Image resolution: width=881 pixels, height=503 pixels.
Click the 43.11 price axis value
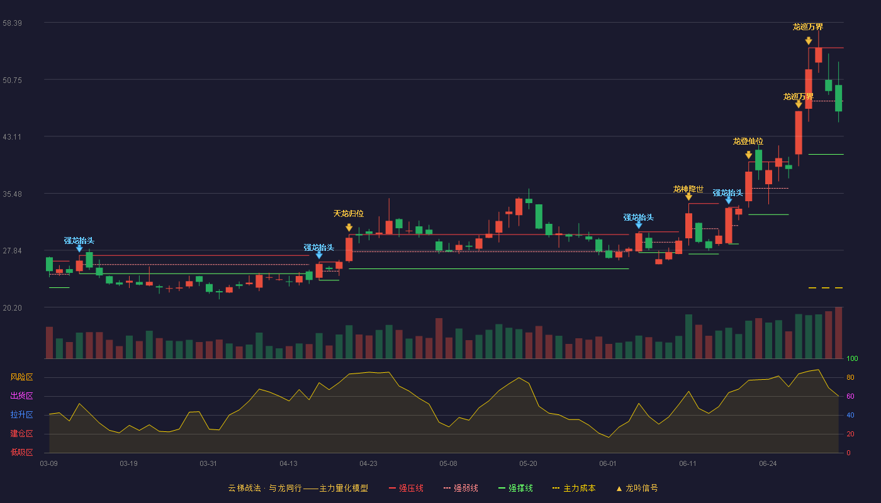tap(13, 137)
